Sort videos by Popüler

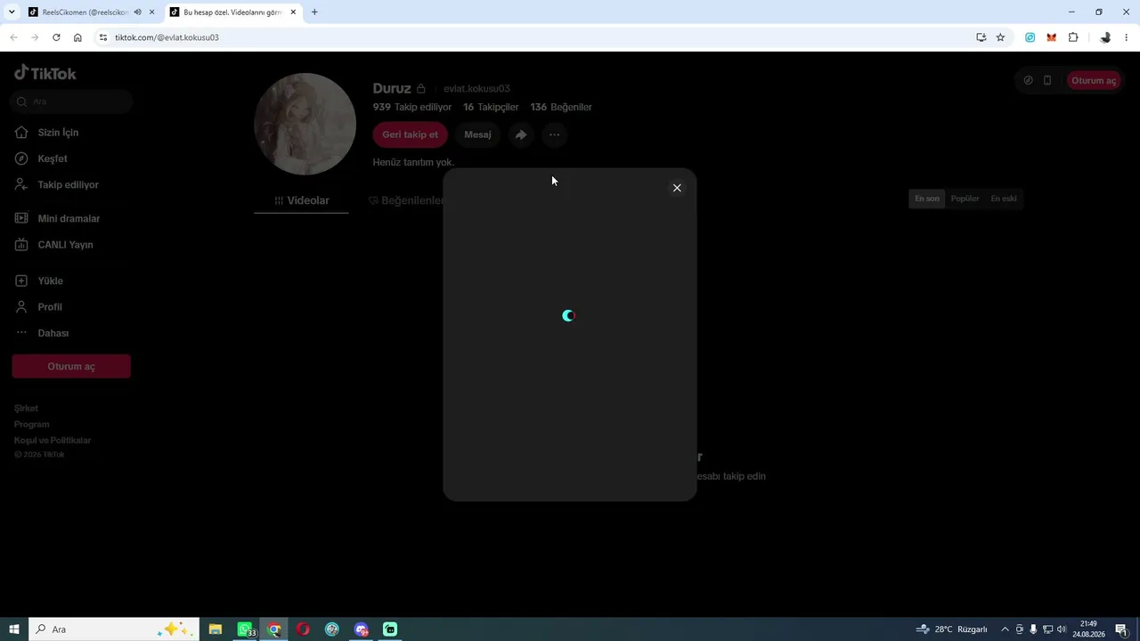[x=965, y=199]
